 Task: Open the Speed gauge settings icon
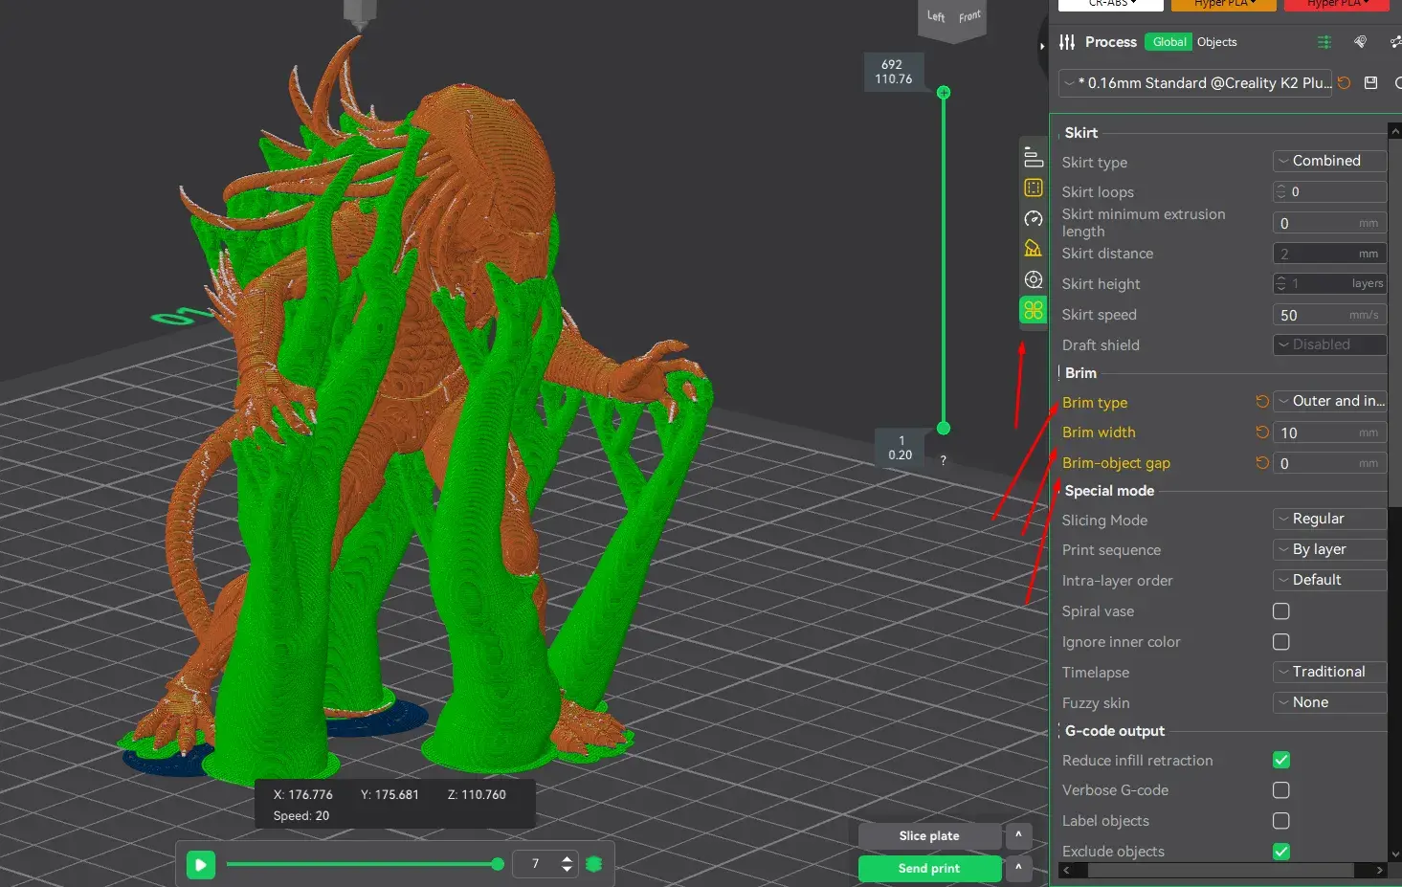click(1033, 218)
